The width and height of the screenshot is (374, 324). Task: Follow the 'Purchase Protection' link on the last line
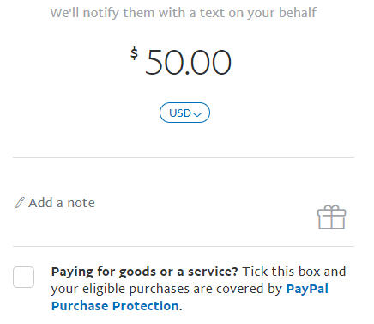115,306
